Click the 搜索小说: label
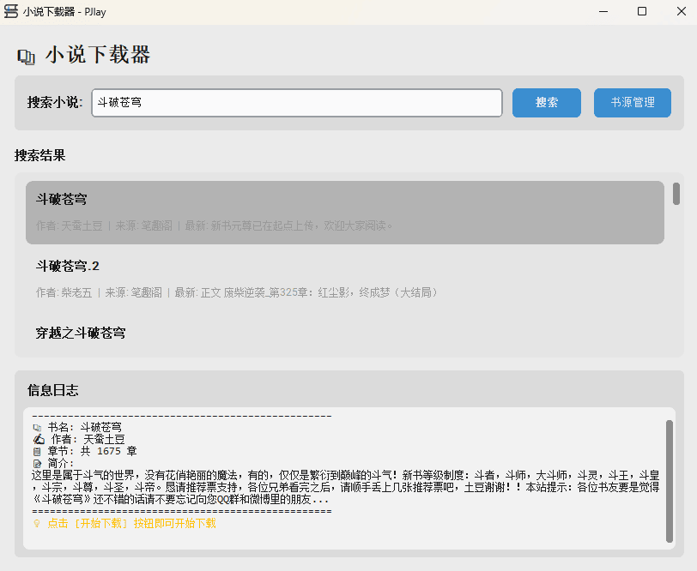The height and width of the screenshot is (571, 697). (55, 102)
